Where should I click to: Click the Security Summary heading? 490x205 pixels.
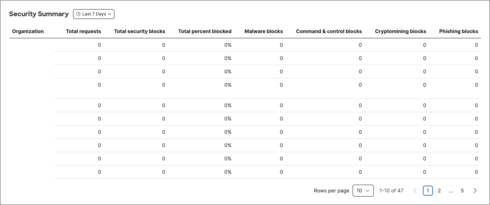click(x=39, y=14)
